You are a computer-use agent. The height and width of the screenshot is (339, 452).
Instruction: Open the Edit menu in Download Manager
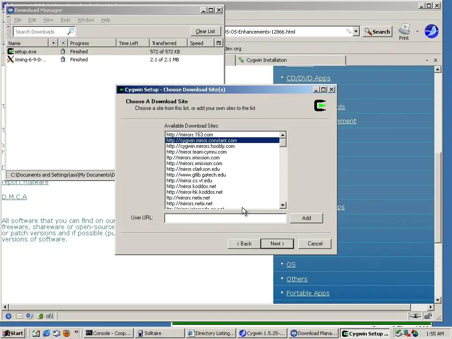click(32, 20)
